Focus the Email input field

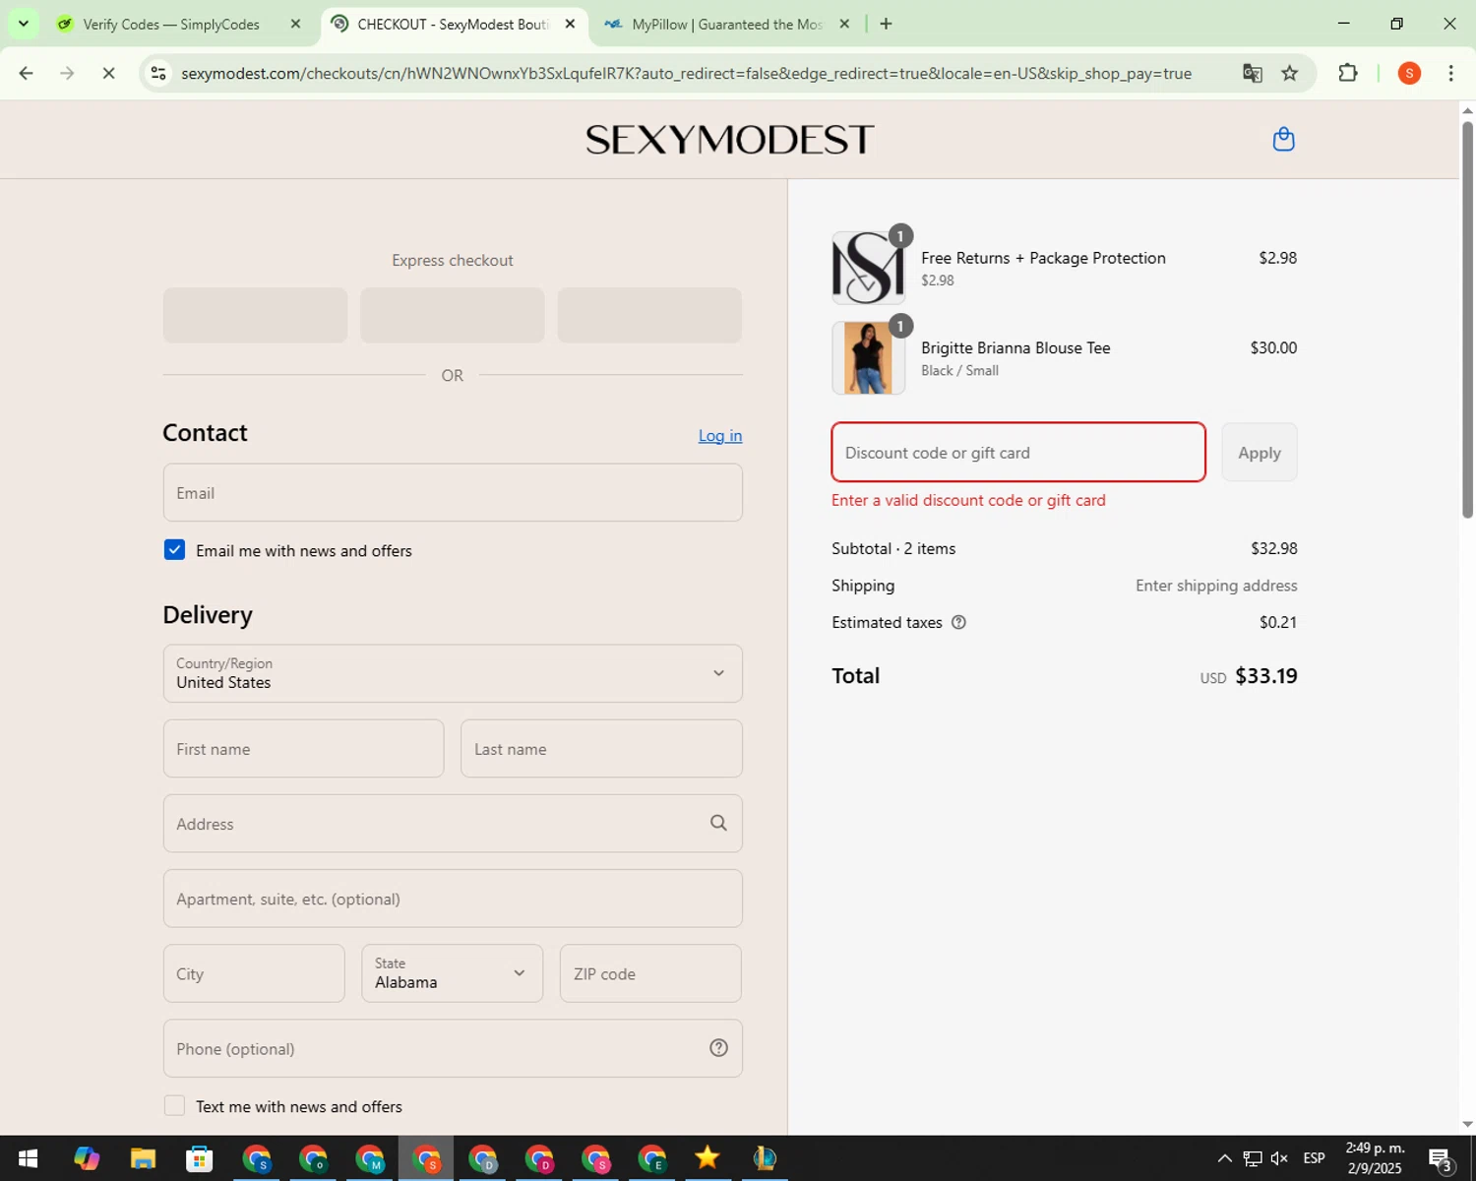[453, 492]
